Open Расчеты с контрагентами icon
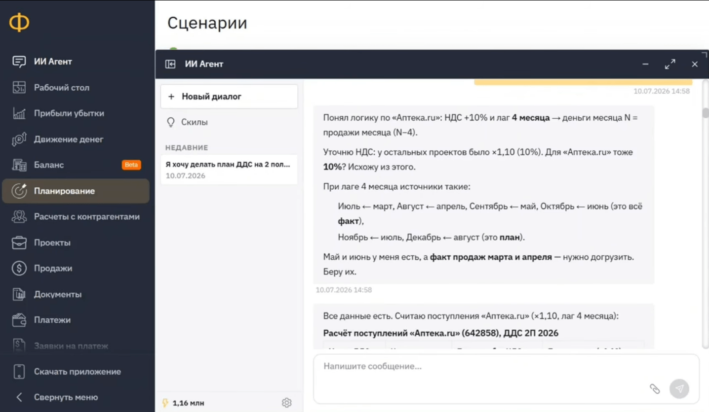The image size is (709, 412). (19, 217)
